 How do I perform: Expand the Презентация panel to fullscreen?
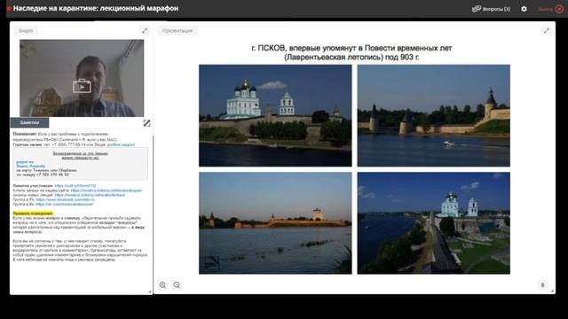click(x=547, y=31)
